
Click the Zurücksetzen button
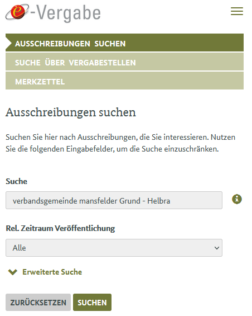click(38, 302)
